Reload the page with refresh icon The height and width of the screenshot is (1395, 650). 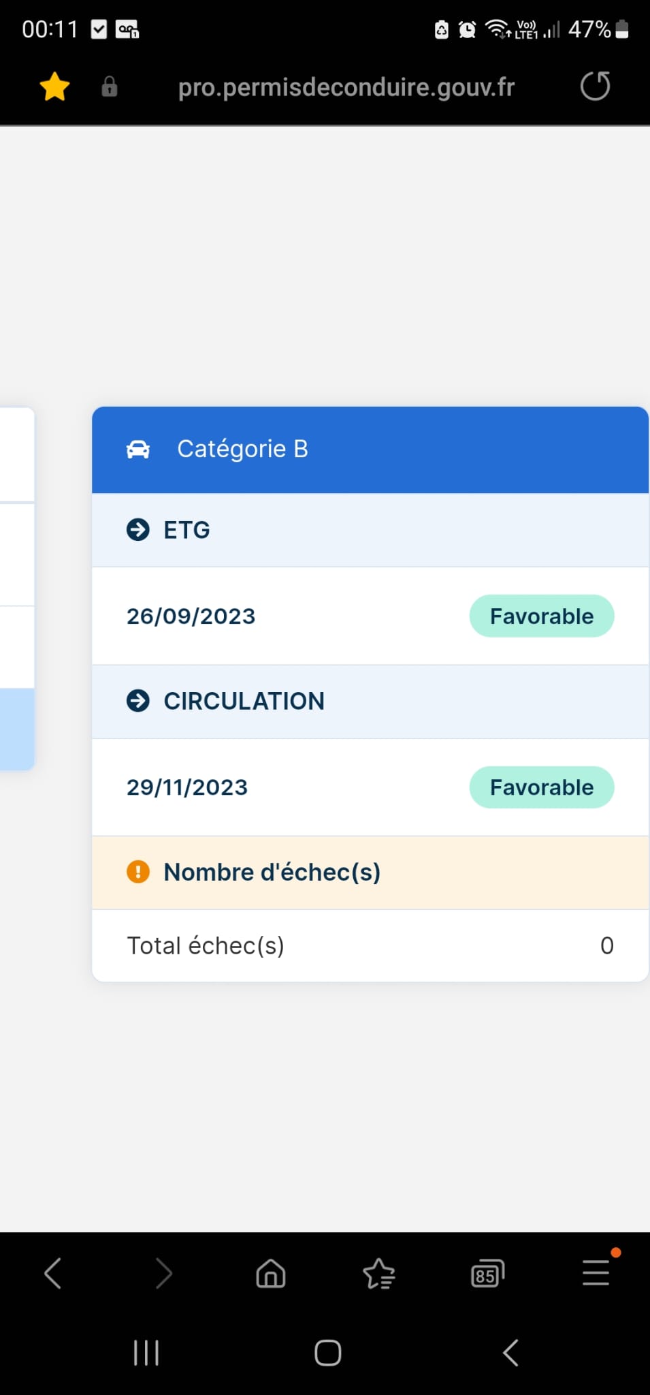(595, 87)
